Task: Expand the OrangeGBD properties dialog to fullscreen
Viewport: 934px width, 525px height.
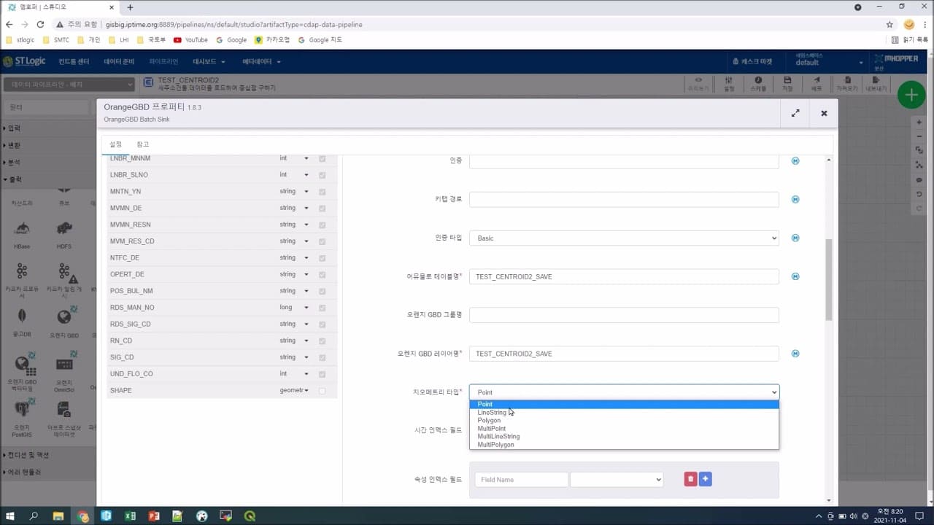Action: [x=795, y=113]
